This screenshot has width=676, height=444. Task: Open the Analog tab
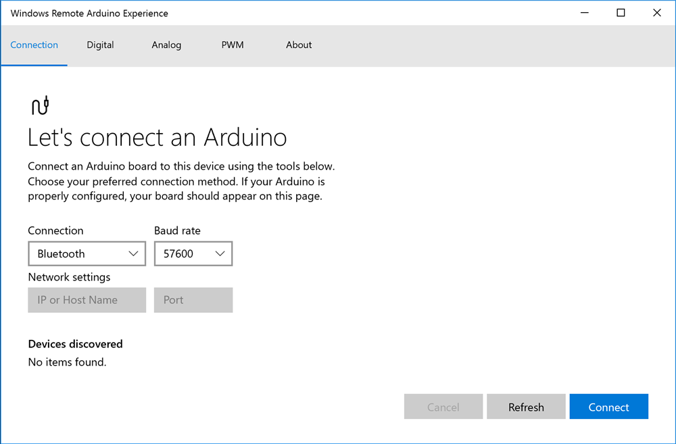(166, 45)
